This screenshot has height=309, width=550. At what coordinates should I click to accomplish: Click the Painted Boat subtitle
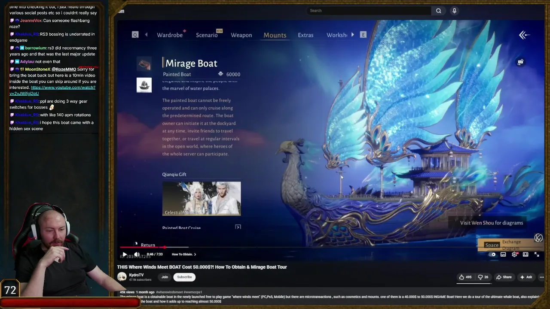point(177,74)
